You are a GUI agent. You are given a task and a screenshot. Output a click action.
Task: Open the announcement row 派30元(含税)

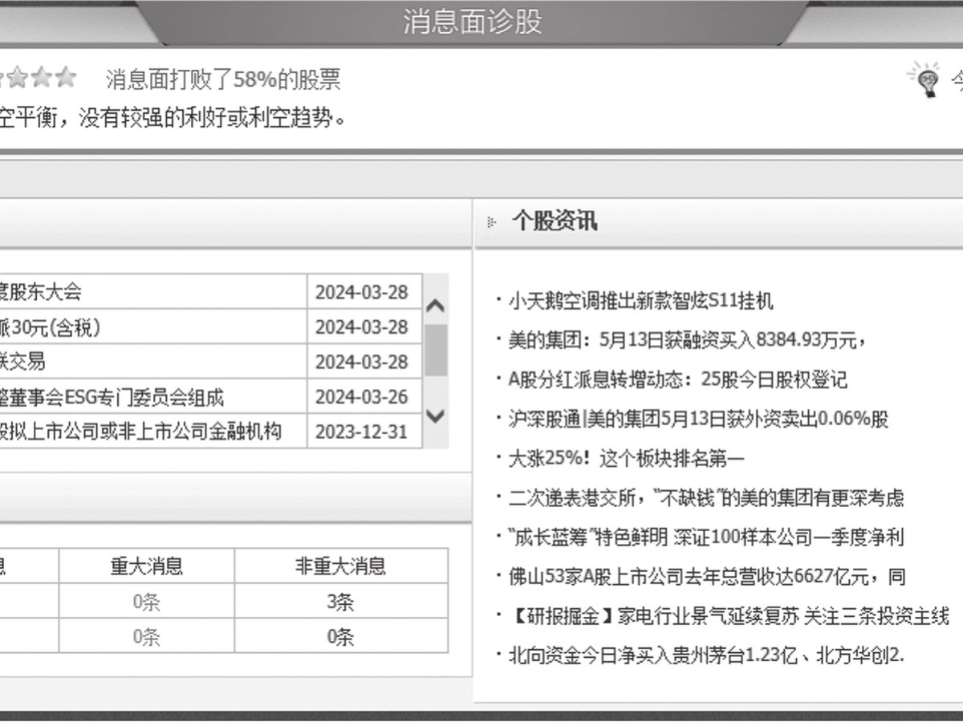coord(153,327)
